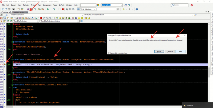Tick the Ignore this exception type checkbox
213x108 pixels.
(x=109, y=53)
